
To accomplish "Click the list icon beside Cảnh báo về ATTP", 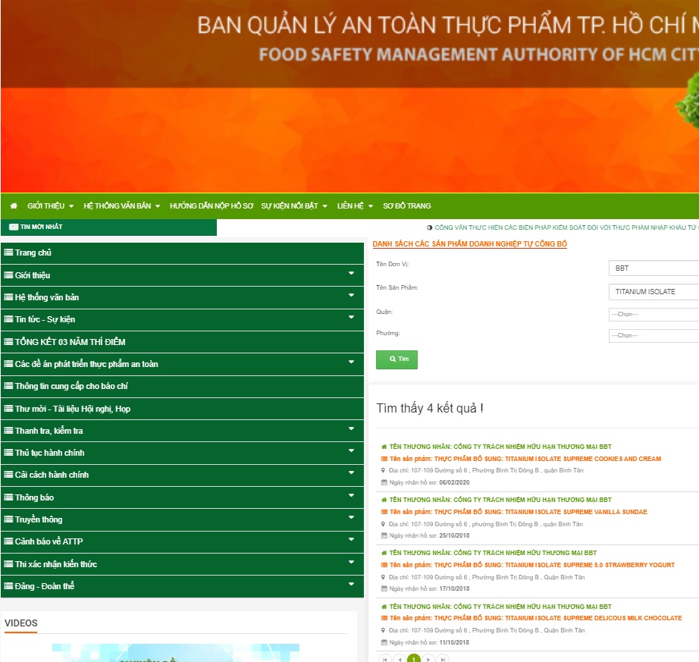I will (x=8, y=541).
